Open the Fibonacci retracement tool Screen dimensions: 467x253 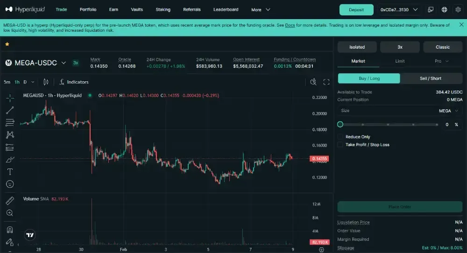coord(10,122)
